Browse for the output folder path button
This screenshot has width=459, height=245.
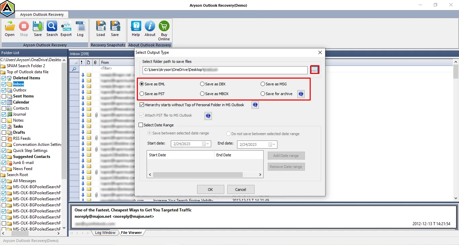(x=314, y=70)
